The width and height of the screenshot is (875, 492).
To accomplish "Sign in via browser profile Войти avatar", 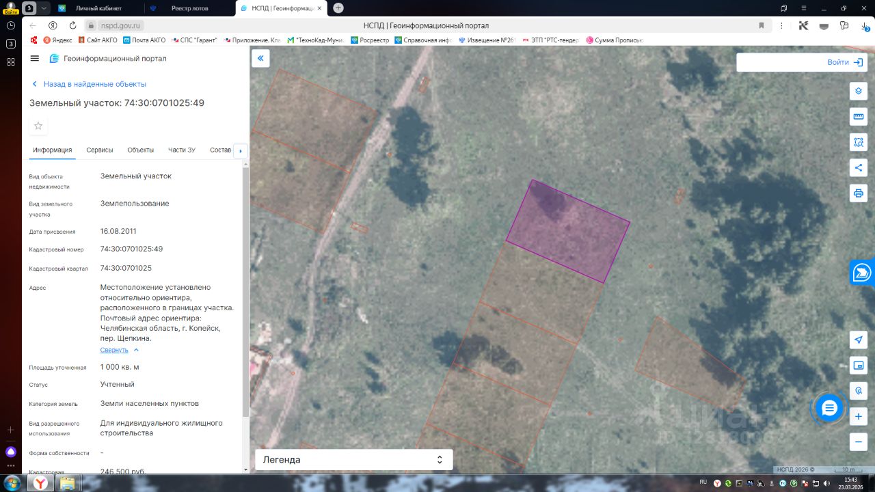I will click(x=11, y=8).
